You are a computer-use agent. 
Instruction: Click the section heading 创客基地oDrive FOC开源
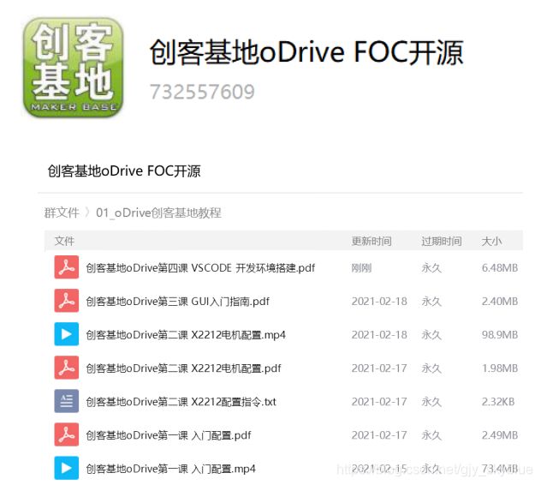click(124, 171)
